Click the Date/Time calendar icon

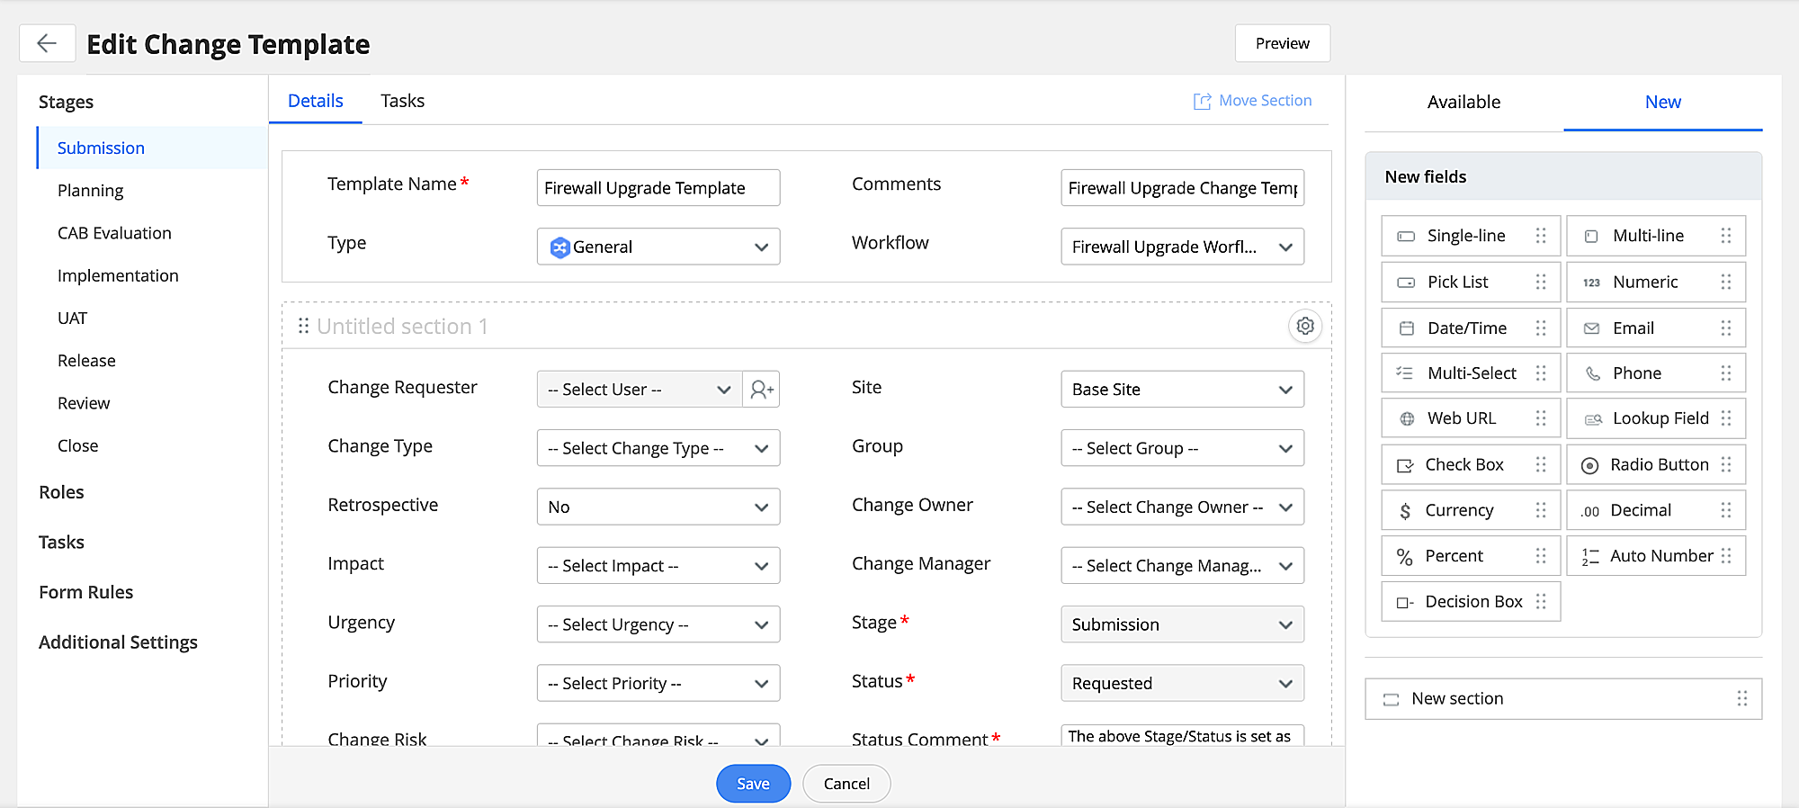point(1406,328)
